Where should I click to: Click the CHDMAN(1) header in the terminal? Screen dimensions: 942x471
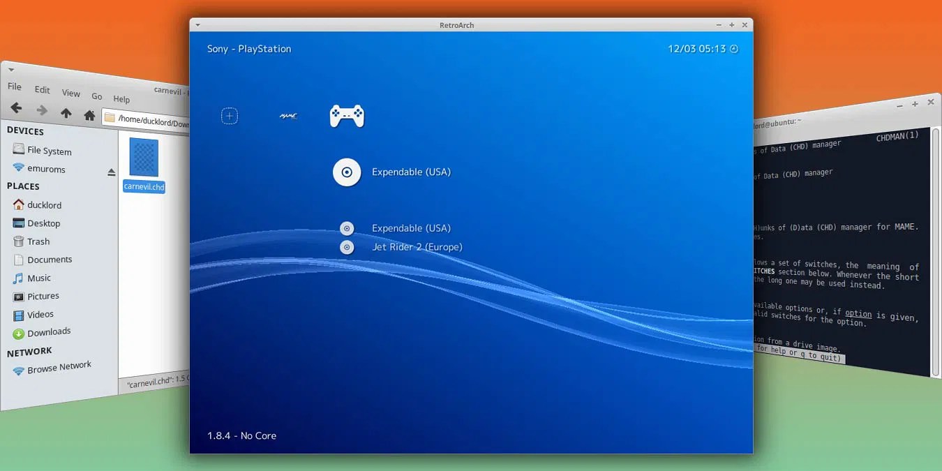[x=897, y=137]
